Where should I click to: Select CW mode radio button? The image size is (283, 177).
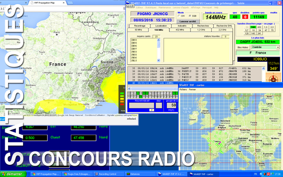(x=179, y=16)
